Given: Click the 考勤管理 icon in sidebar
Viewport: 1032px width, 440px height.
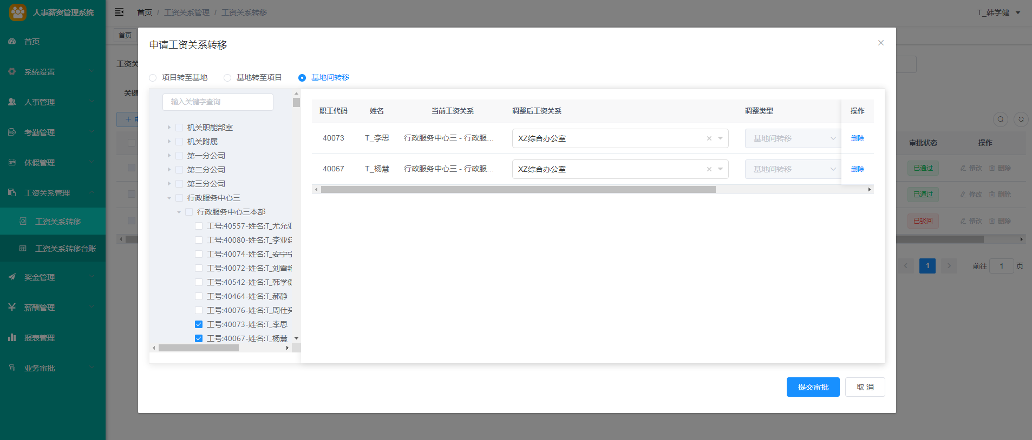Looking at the screenshot, I should 12,132.
